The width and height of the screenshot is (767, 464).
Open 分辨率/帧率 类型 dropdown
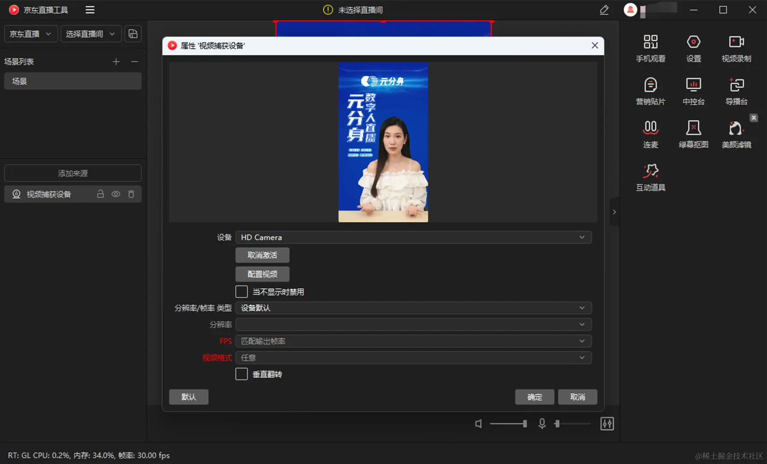click(x=413, y=308)
